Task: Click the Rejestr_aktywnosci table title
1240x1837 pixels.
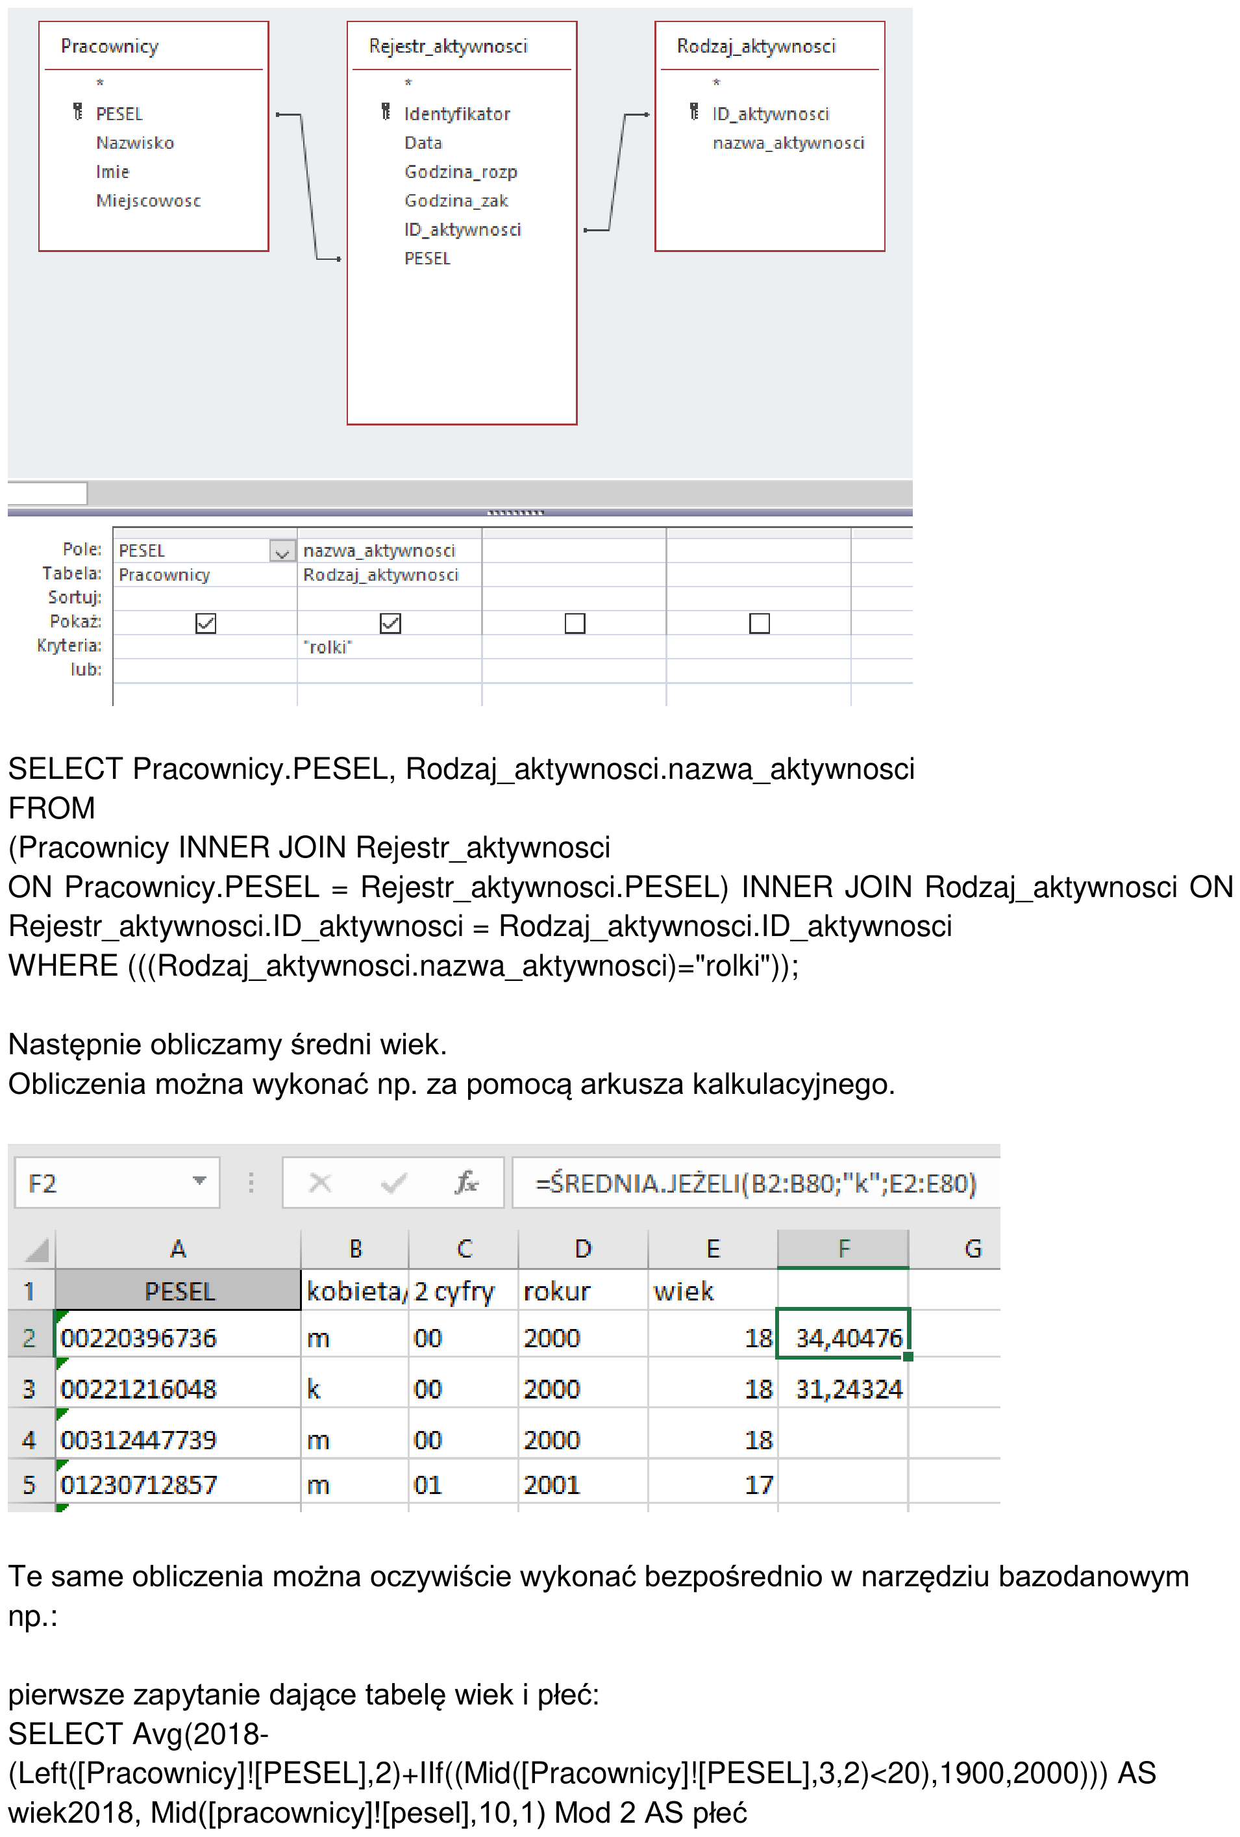Action: (448, 46)
